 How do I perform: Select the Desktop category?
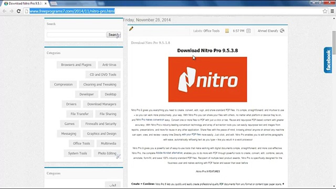pos(111,94)
